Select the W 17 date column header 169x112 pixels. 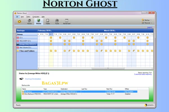point(51,34)
